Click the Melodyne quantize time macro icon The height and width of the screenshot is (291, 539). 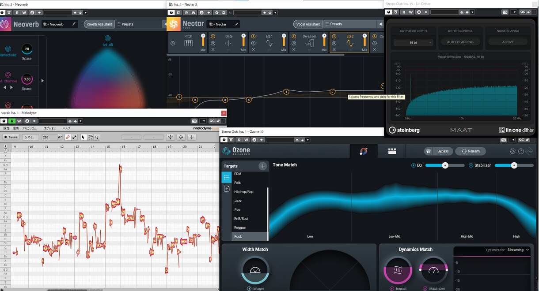click(181, 137)
